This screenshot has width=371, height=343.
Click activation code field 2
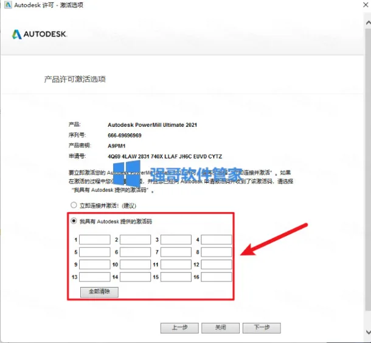coord(136,239)
